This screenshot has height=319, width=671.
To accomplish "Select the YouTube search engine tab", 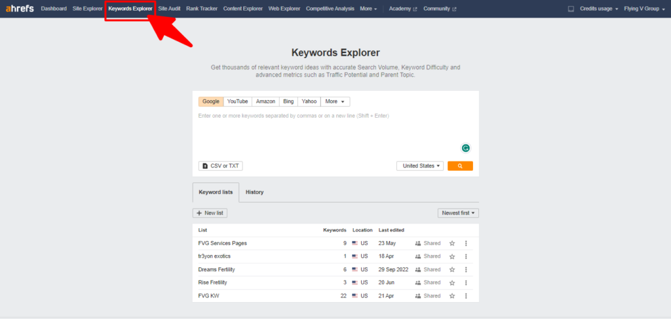I will click(x=237, y=101).
